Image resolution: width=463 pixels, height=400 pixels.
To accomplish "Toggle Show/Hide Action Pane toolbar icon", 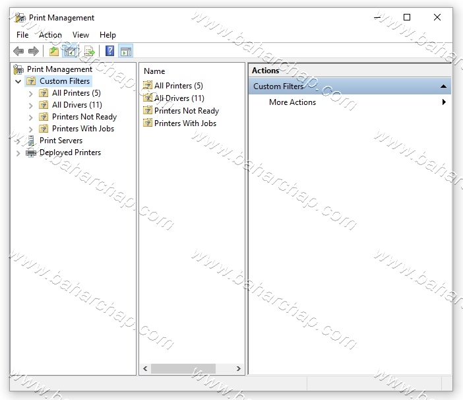I will click(x=126, y=51).
